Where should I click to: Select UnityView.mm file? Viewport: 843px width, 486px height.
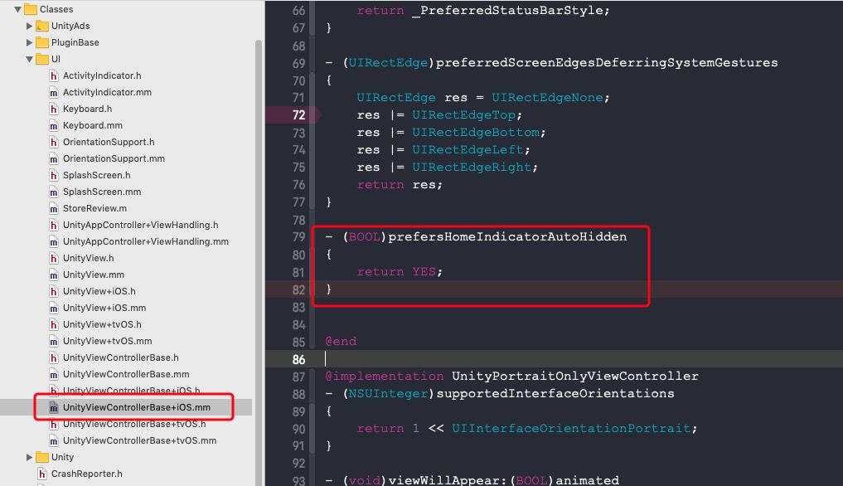point(94,275)
